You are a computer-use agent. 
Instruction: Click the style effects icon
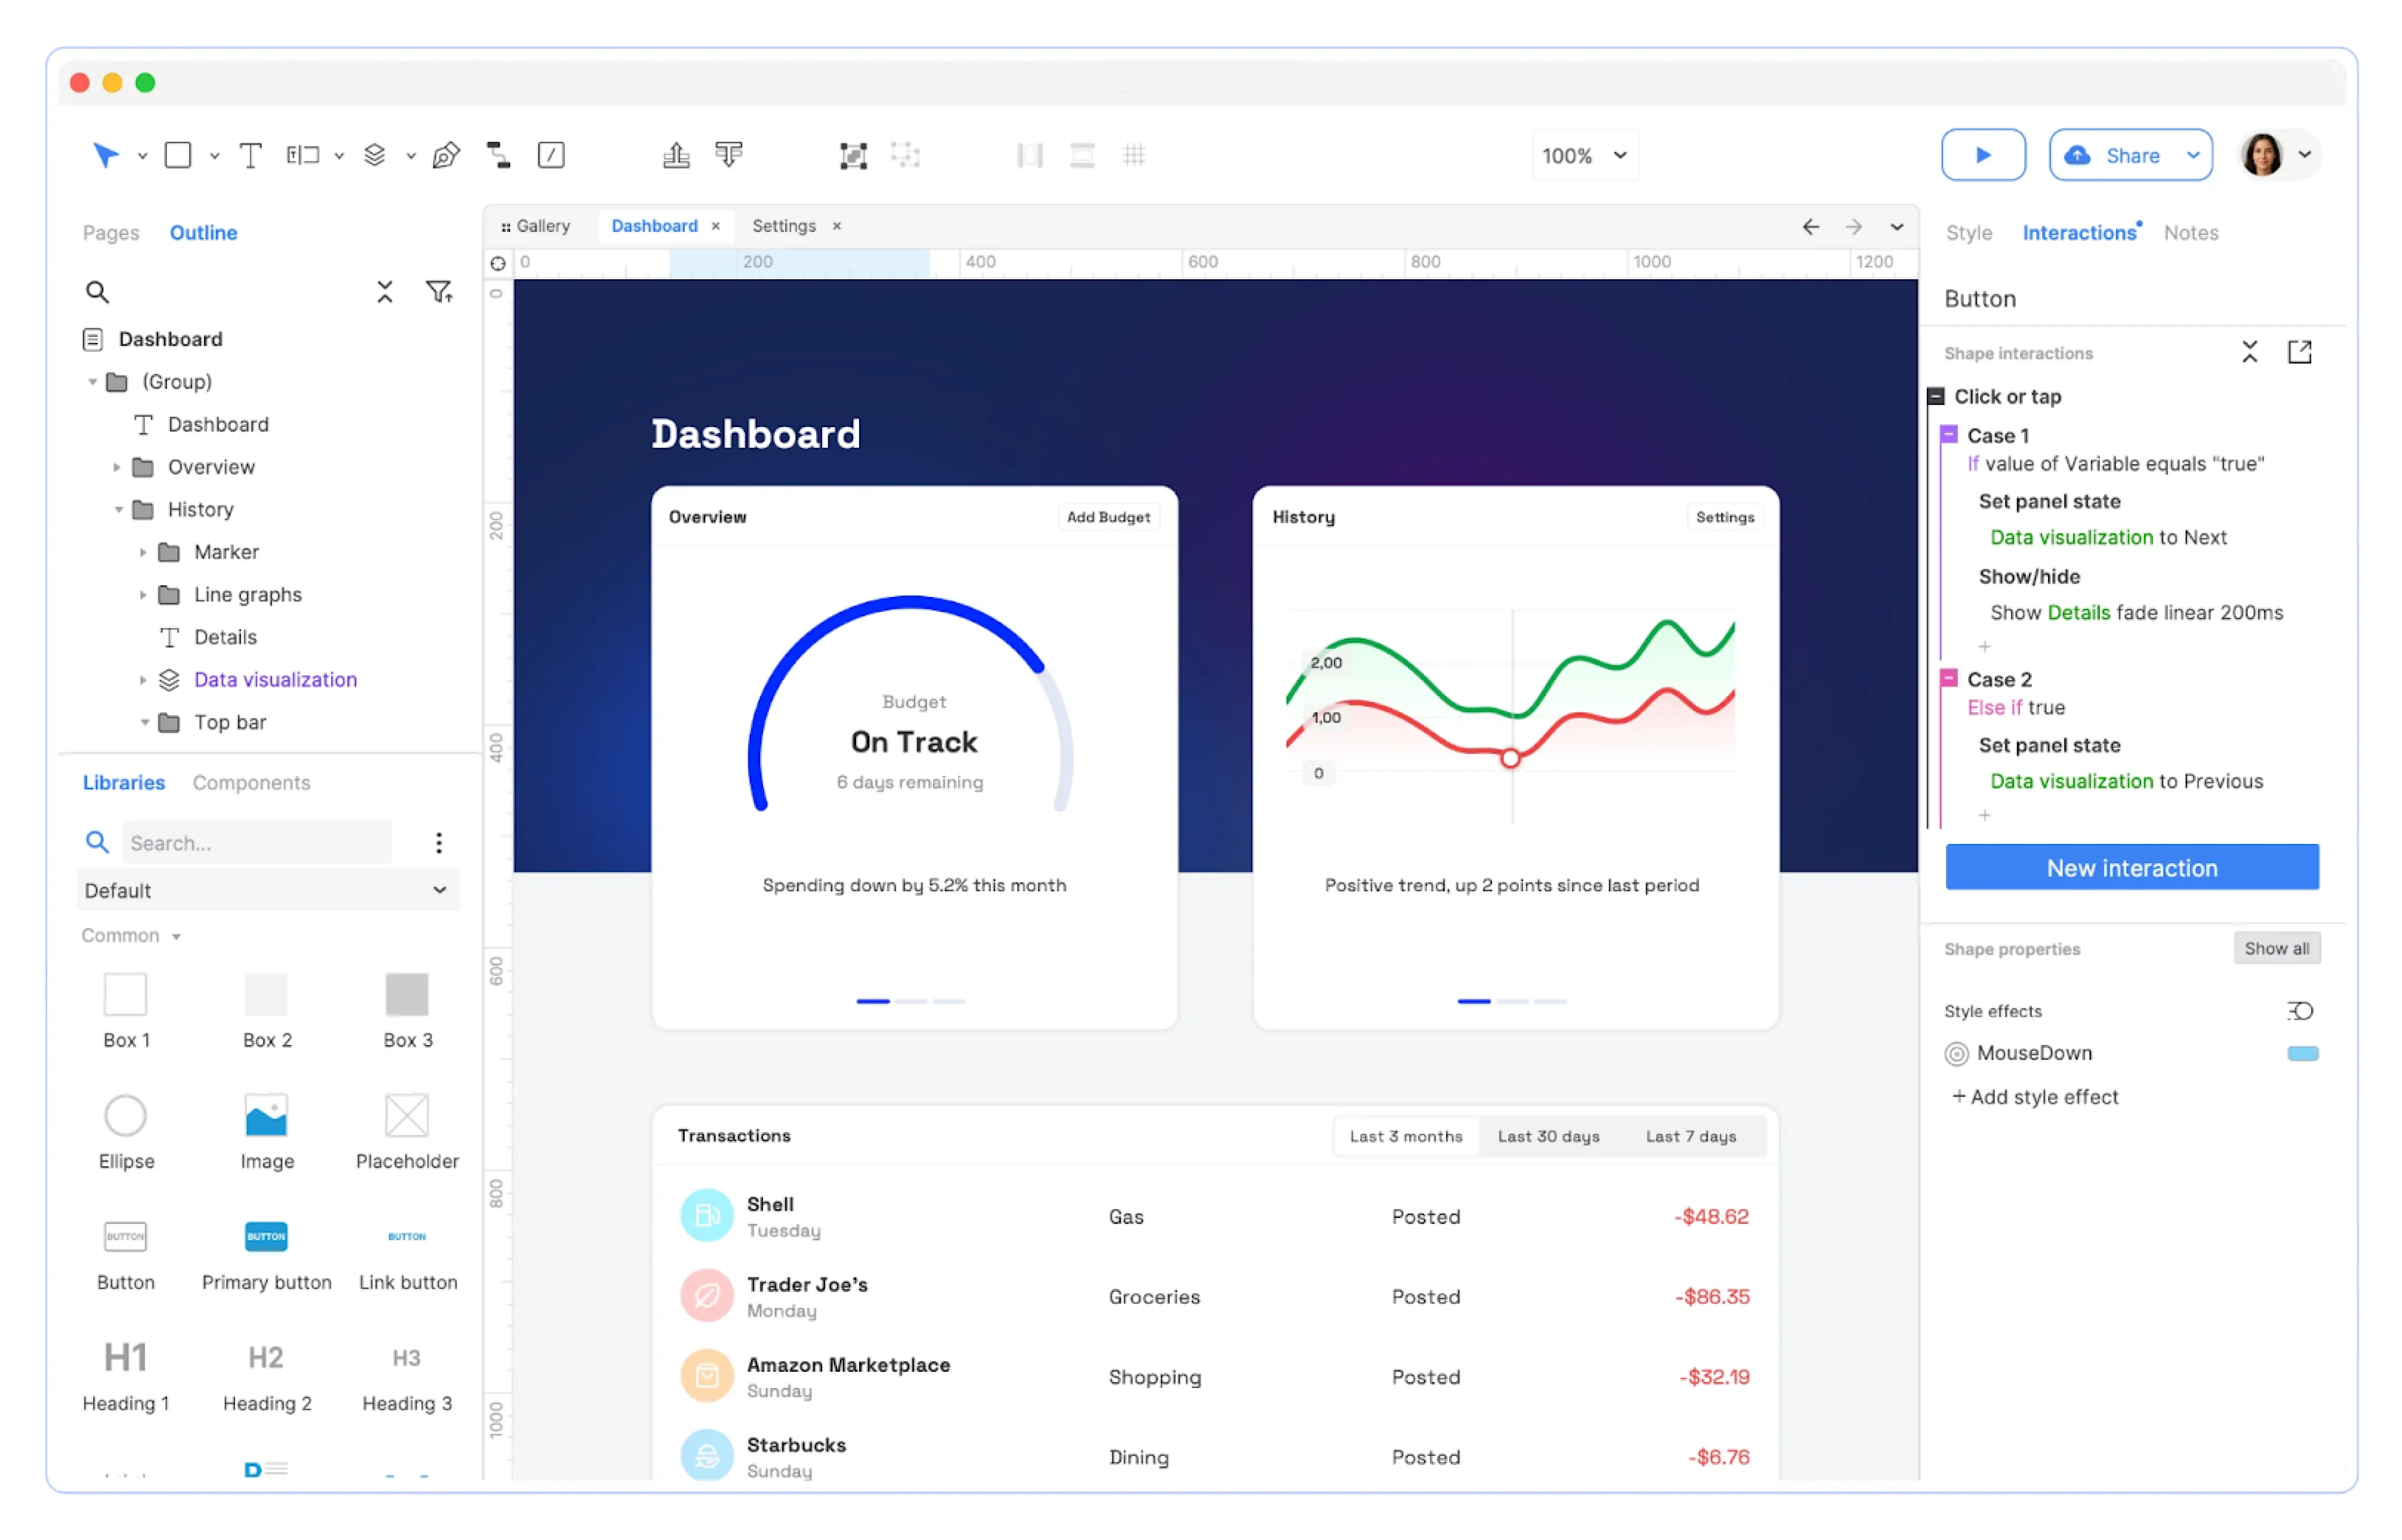point(2299,1010)
